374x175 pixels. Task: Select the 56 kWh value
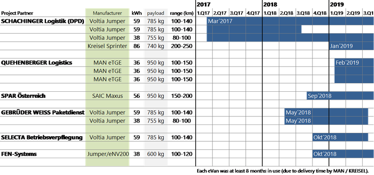pos(137,96)
